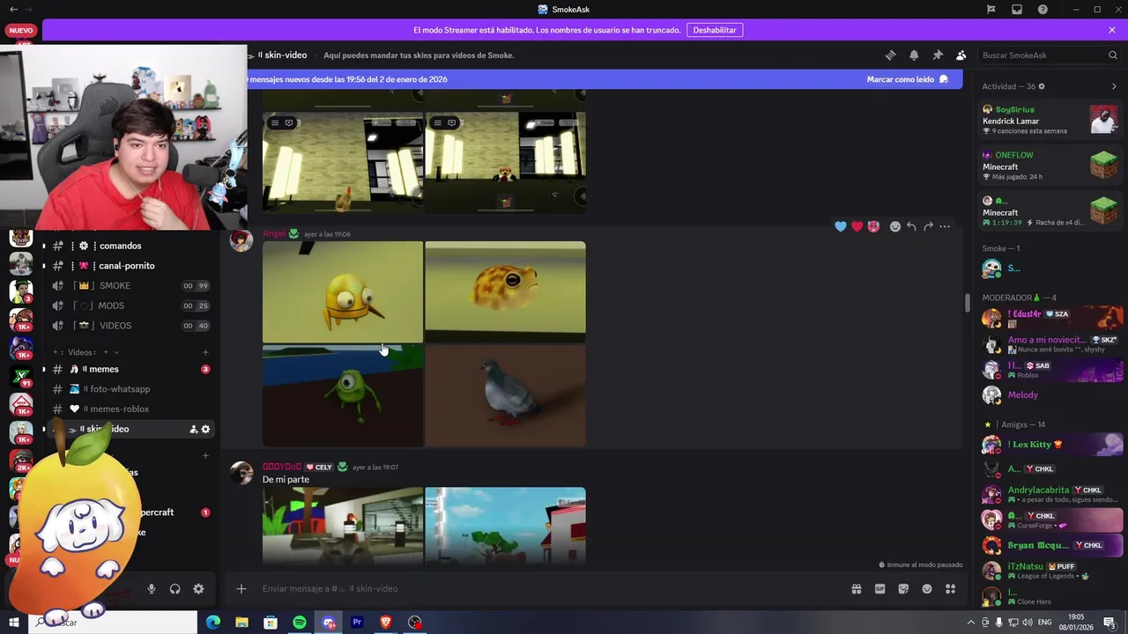The width and height of the screenshot is (1128, 634).
Task: Open the Mike Wazowski image thumbnail
Action: 343,395
